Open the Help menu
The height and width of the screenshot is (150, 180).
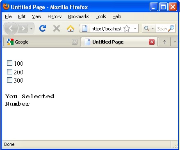[117, 16]
